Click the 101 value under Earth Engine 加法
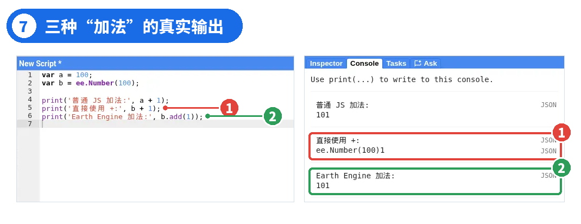This screenshot has height=224, width=581. point(323,185)
